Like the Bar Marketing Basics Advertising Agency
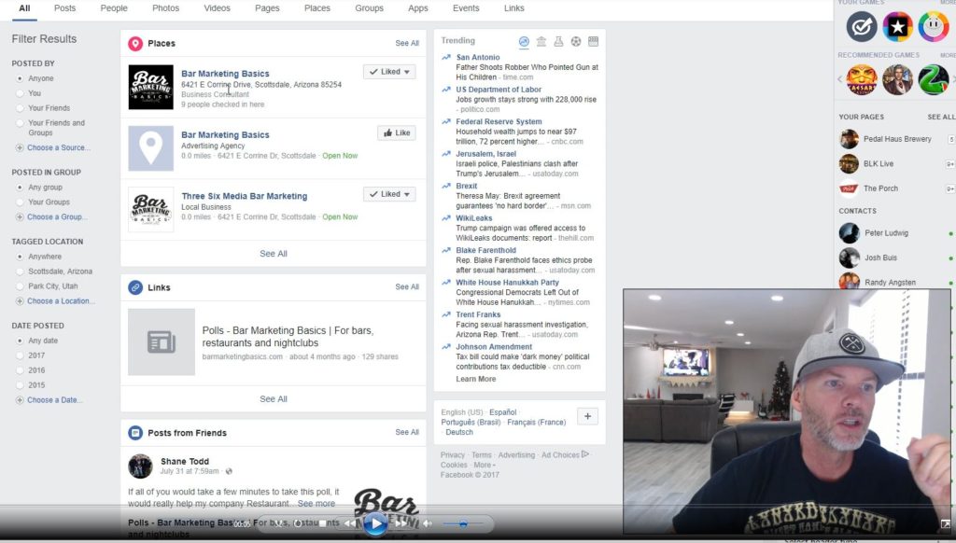The width and height of the screenshot is (956, 543). tap(396, 133)
